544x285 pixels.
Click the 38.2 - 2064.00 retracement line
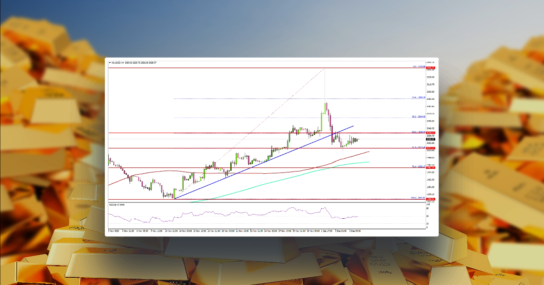click(272, 117)
